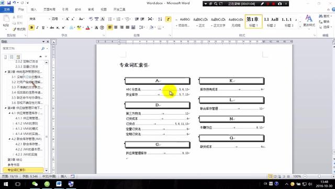335x189 pixels.
Task: Toggle left alignment button
Action: [110, 27]
